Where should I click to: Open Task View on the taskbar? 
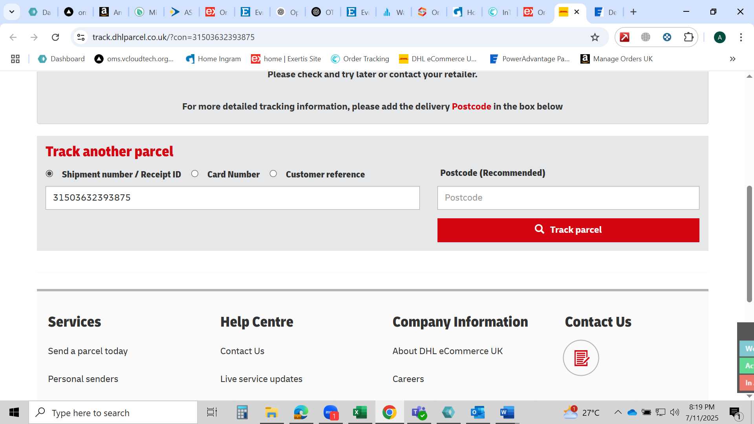pyautogui.click(x=212, y=412)
